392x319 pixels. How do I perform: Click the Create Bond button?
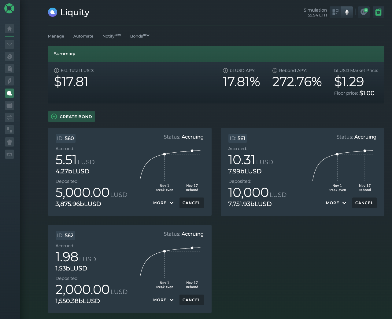pyautogui.click(x=72, y=117)
